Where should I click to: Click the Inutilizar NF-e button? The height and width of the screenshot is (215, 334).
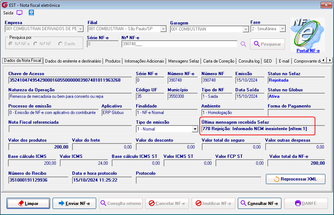point(213,203)
